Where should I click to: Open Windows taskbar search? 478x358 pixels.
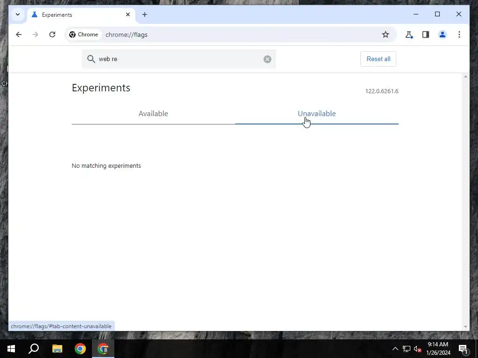pos(34,349)
